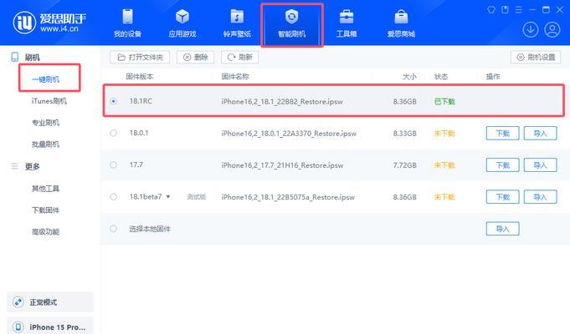
Task: Click the feedback icon in title bar
Action: pos(505,10)
